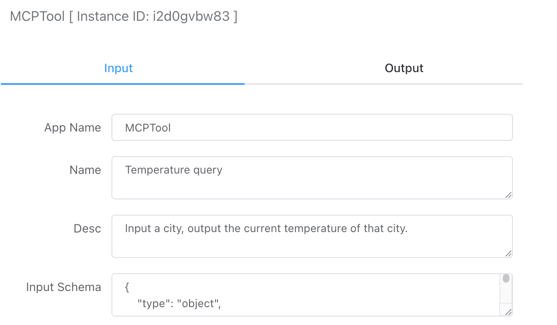Image resolution: width=557 pixels, height=325 pixels.
Task: Click the App Name label
Action: tap(72, 128)
